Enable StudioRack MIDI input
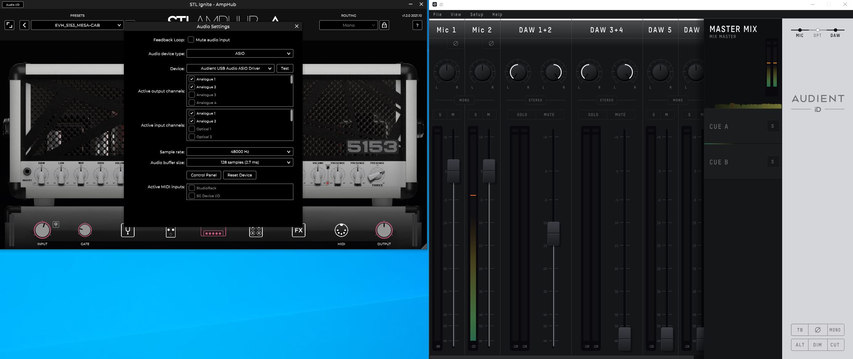The height and width of the screenshot is (359, 853). (192, 188)
